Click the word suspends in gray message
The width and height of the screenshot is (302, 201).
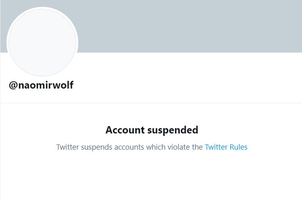96,147
